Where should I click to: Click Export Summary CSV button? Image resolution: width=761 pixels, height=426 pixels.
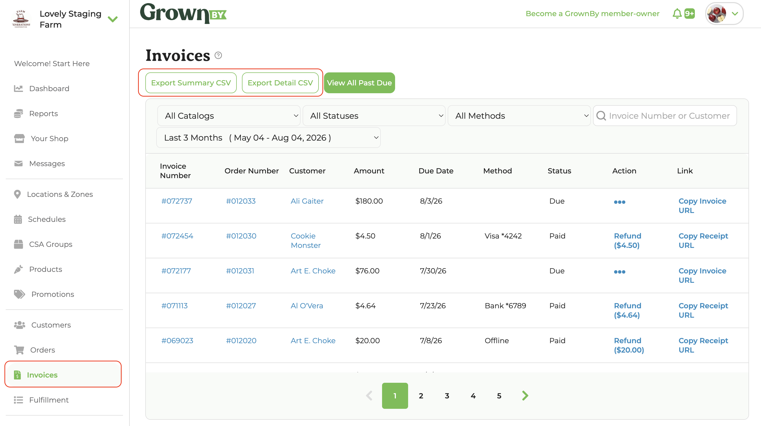(191, 83)
